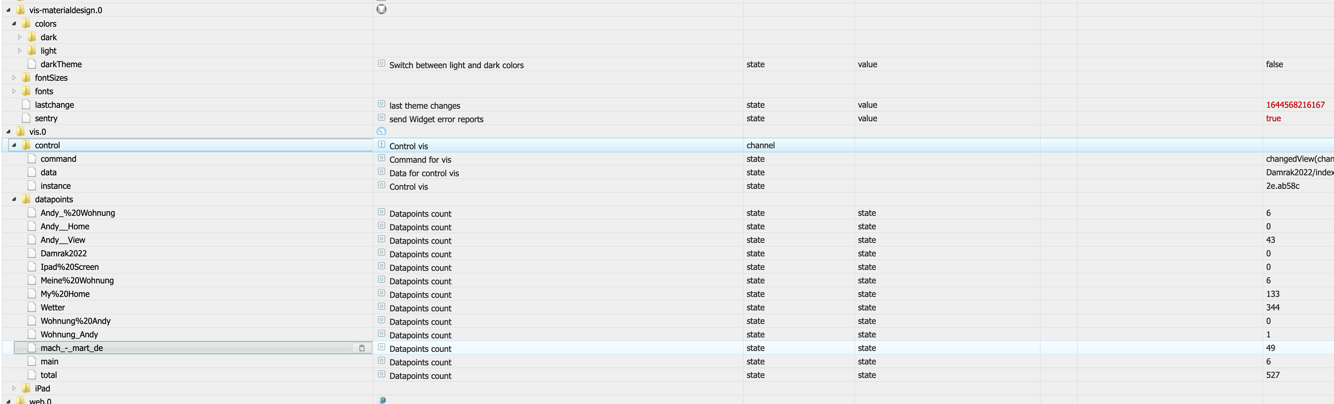Viewport: 1334px width, 404px height.
Task: Select the Damrak2022 datapoint
Action: [x=64, y=253]
